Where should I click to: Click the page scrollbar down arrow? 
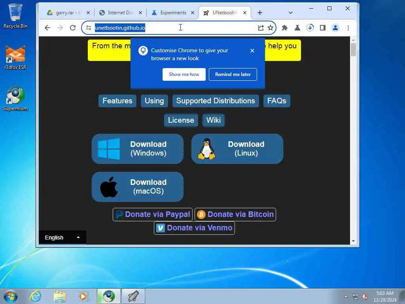tap(353, 241)
